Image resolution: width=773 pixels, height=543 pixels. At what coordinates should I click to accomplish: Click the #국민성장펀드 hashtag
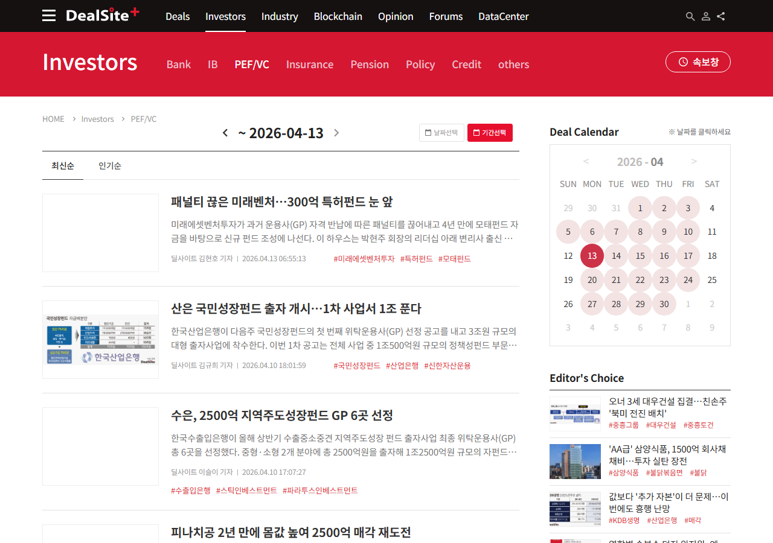357,366
